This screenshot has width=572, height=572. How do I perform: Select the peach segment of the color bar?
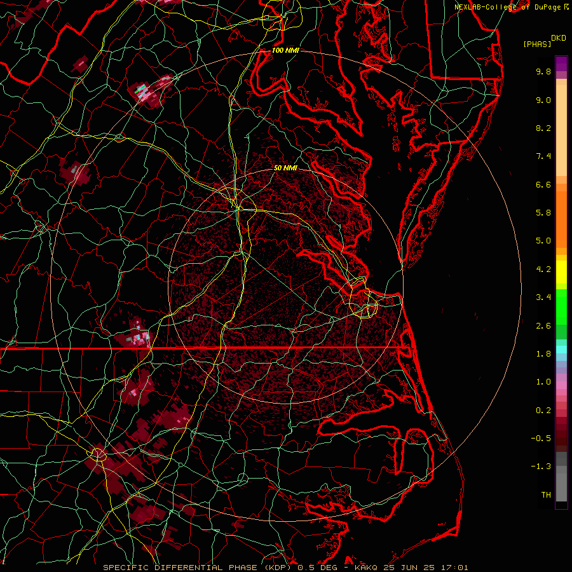coord(561,130)
